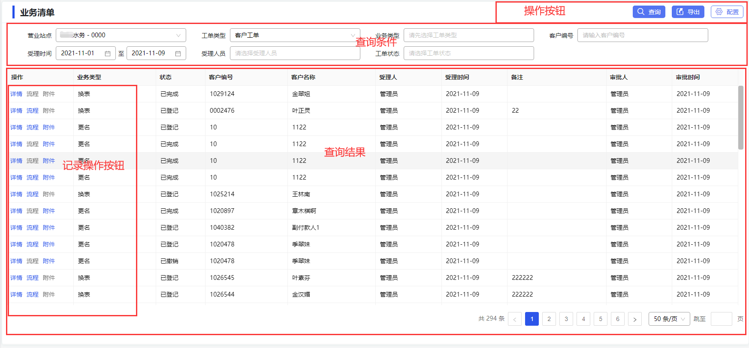Open 附件 in the 已撤销 row
The width and height of the screenshot is (749, 348).
pos(49,261)
